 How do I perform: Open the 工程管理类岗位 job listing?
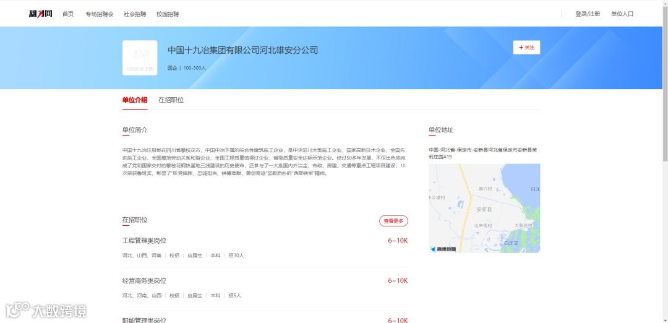(144, 241)
